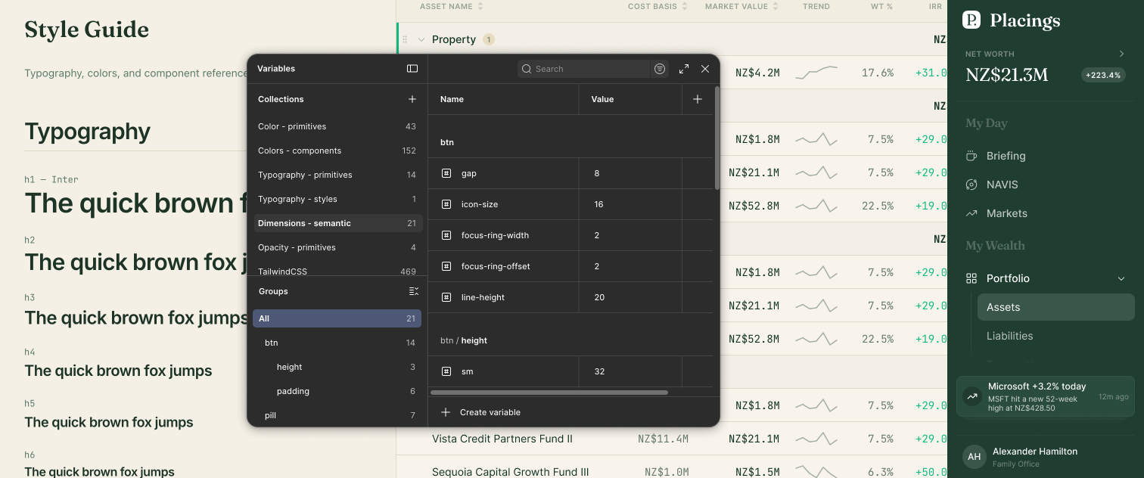
Task: Toggle the Variables panel sidebar icon
Action: tap(412, 69)
